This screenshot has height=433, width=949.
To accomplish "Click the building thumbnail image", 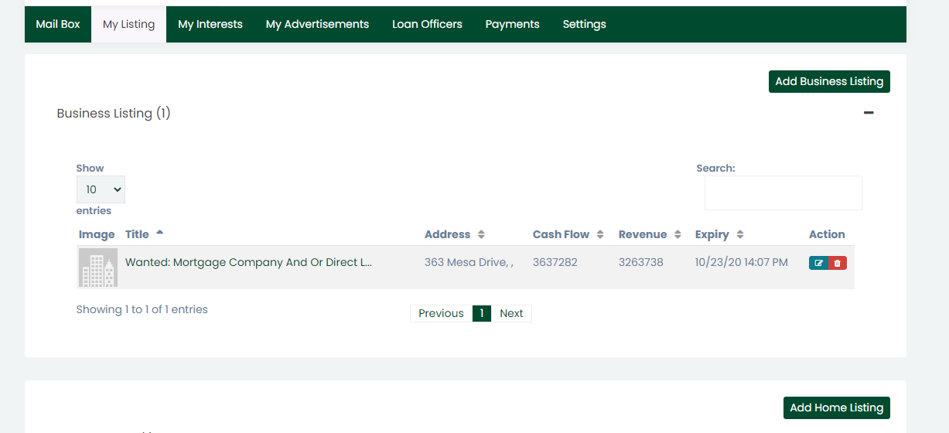I will coord(98,268).
